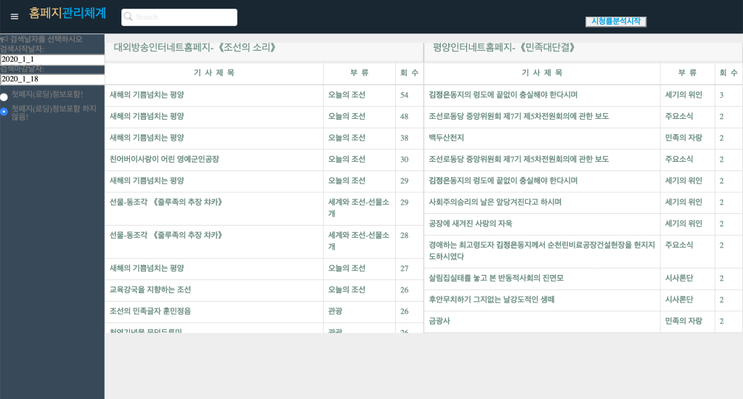Click the 회수 column header in 조선의 소리 table
Screen dimensions: 743x399
pyautogui.click(x=409, y=73)
